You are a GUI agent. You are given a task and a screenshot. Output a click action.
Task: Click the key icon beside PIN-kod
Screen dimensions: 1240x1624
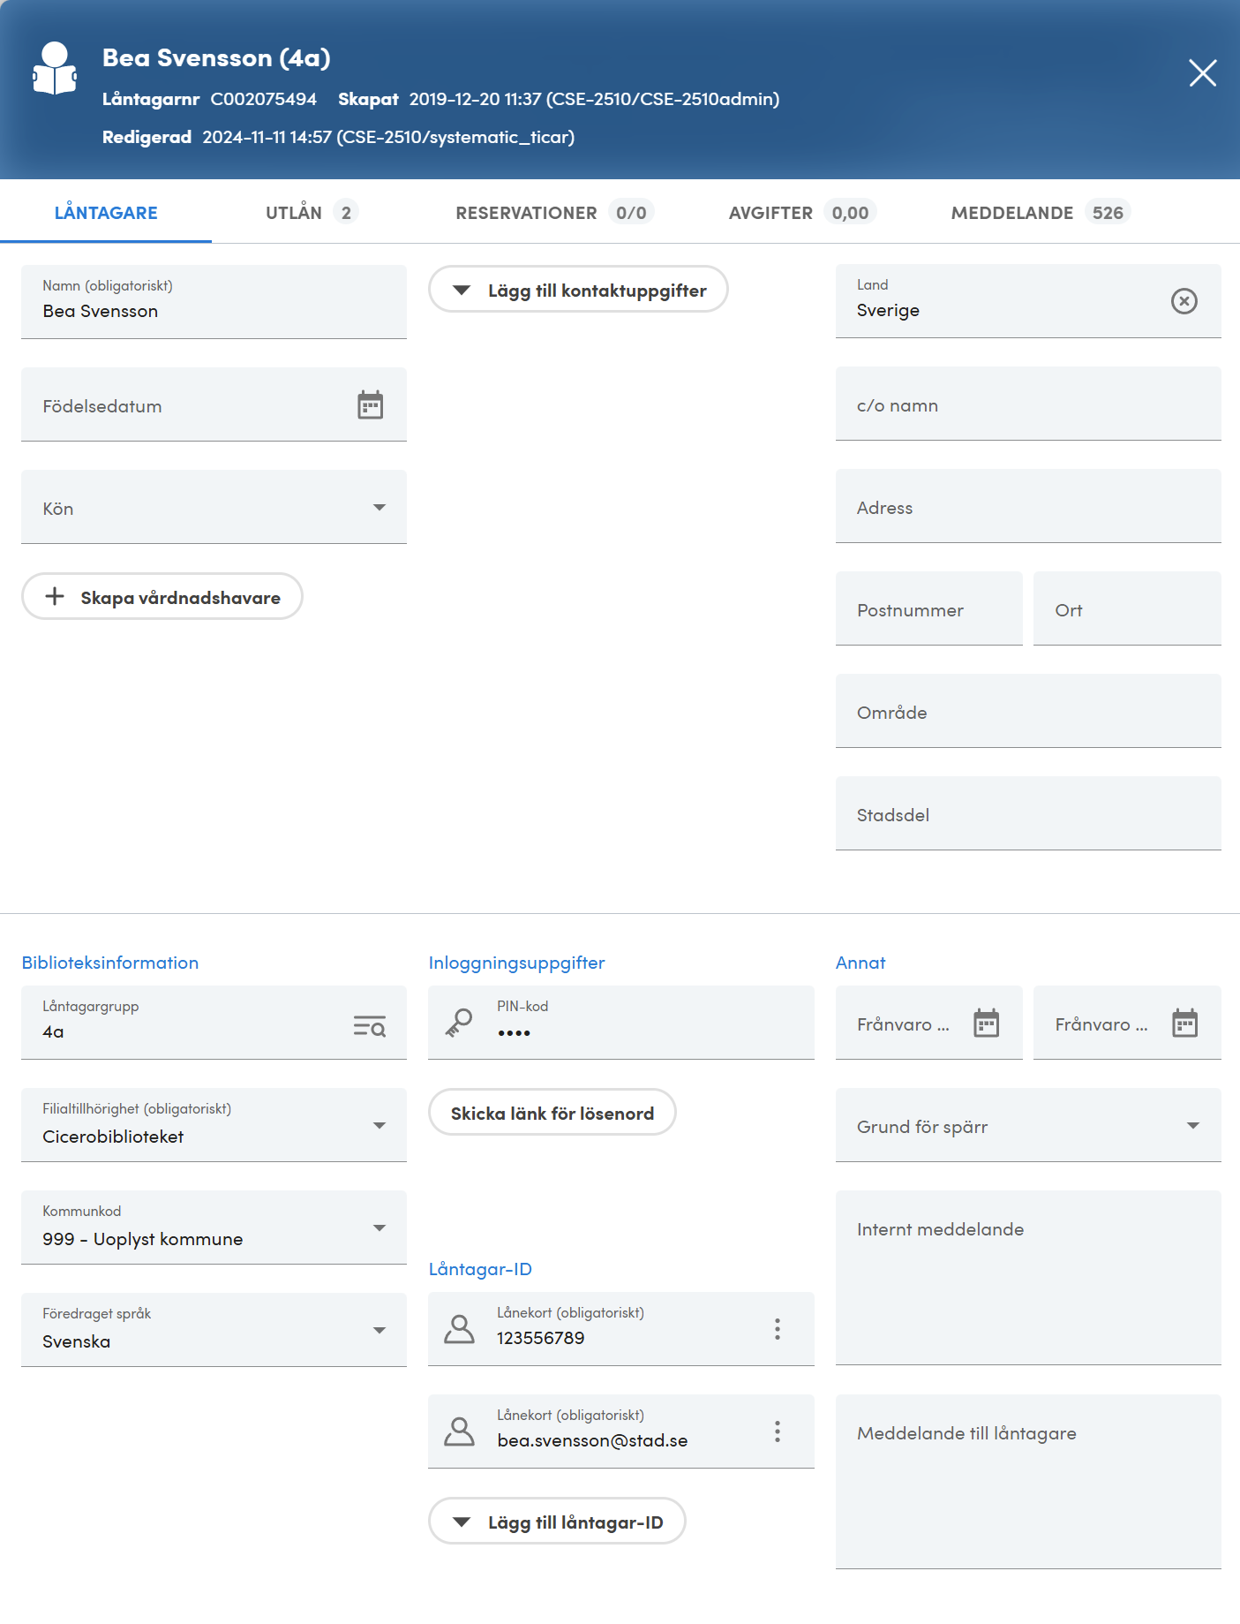click(x=459, y=1023)
